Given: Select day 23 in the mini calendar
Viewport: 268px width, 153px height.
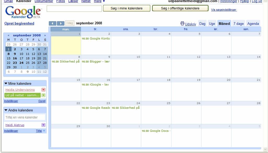Looking at the screenshot, I should point(15,63).
